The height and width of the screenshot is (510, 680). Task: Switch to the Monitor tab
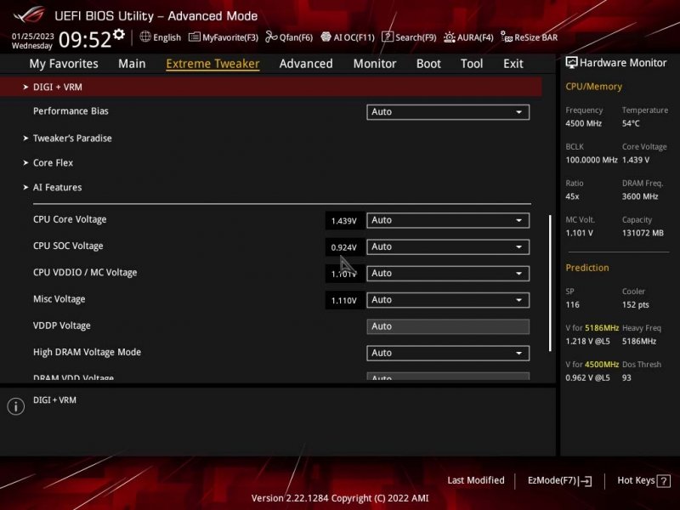[375, 64]
